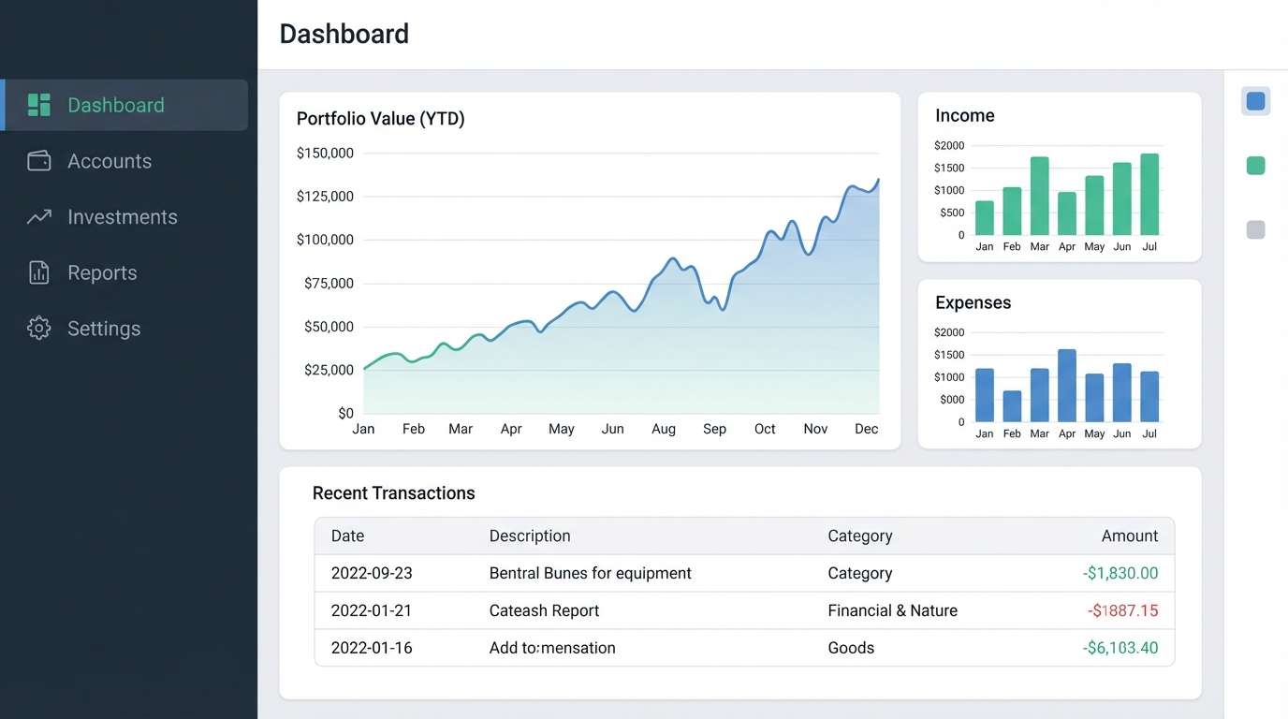This screenshot has width=1288, height=719.
Task: Click the Category column header
Action: (x=859, y=536)
